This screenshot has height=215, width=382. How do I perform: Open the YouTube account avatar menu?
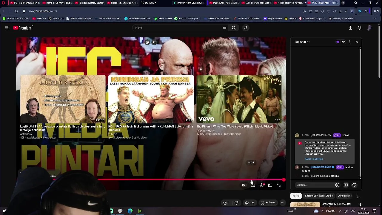(369, 28)
